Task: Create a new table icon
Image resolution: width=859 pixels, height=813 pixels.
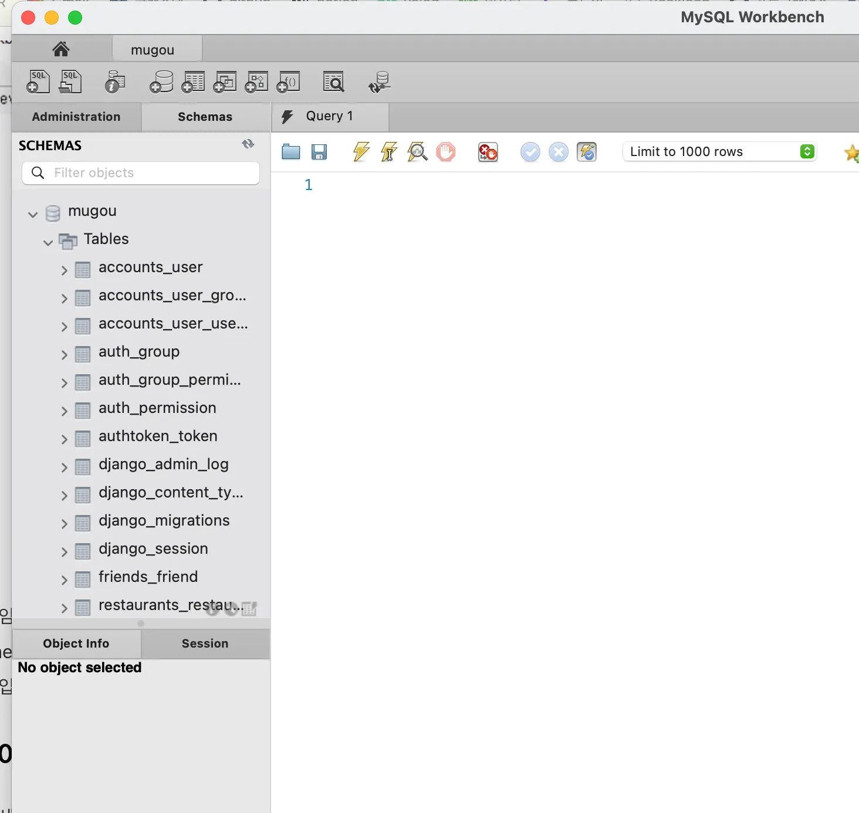Action: (x=193, y=82)
